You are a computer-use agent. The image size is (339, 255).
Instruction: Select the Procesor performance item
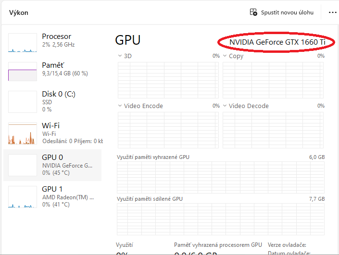(x=52, y=42)
